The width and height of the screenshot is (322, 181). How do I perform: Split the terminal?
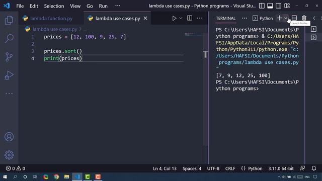294,18
